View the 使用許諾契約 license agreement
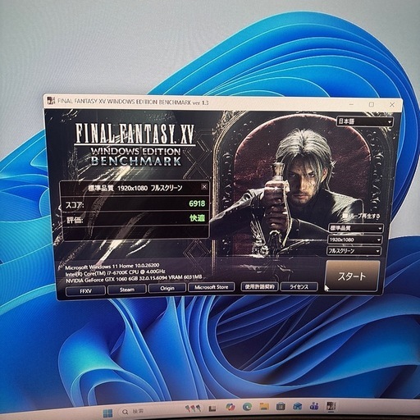This screenshot has width=420, height=420. click(x=260, y=286)
